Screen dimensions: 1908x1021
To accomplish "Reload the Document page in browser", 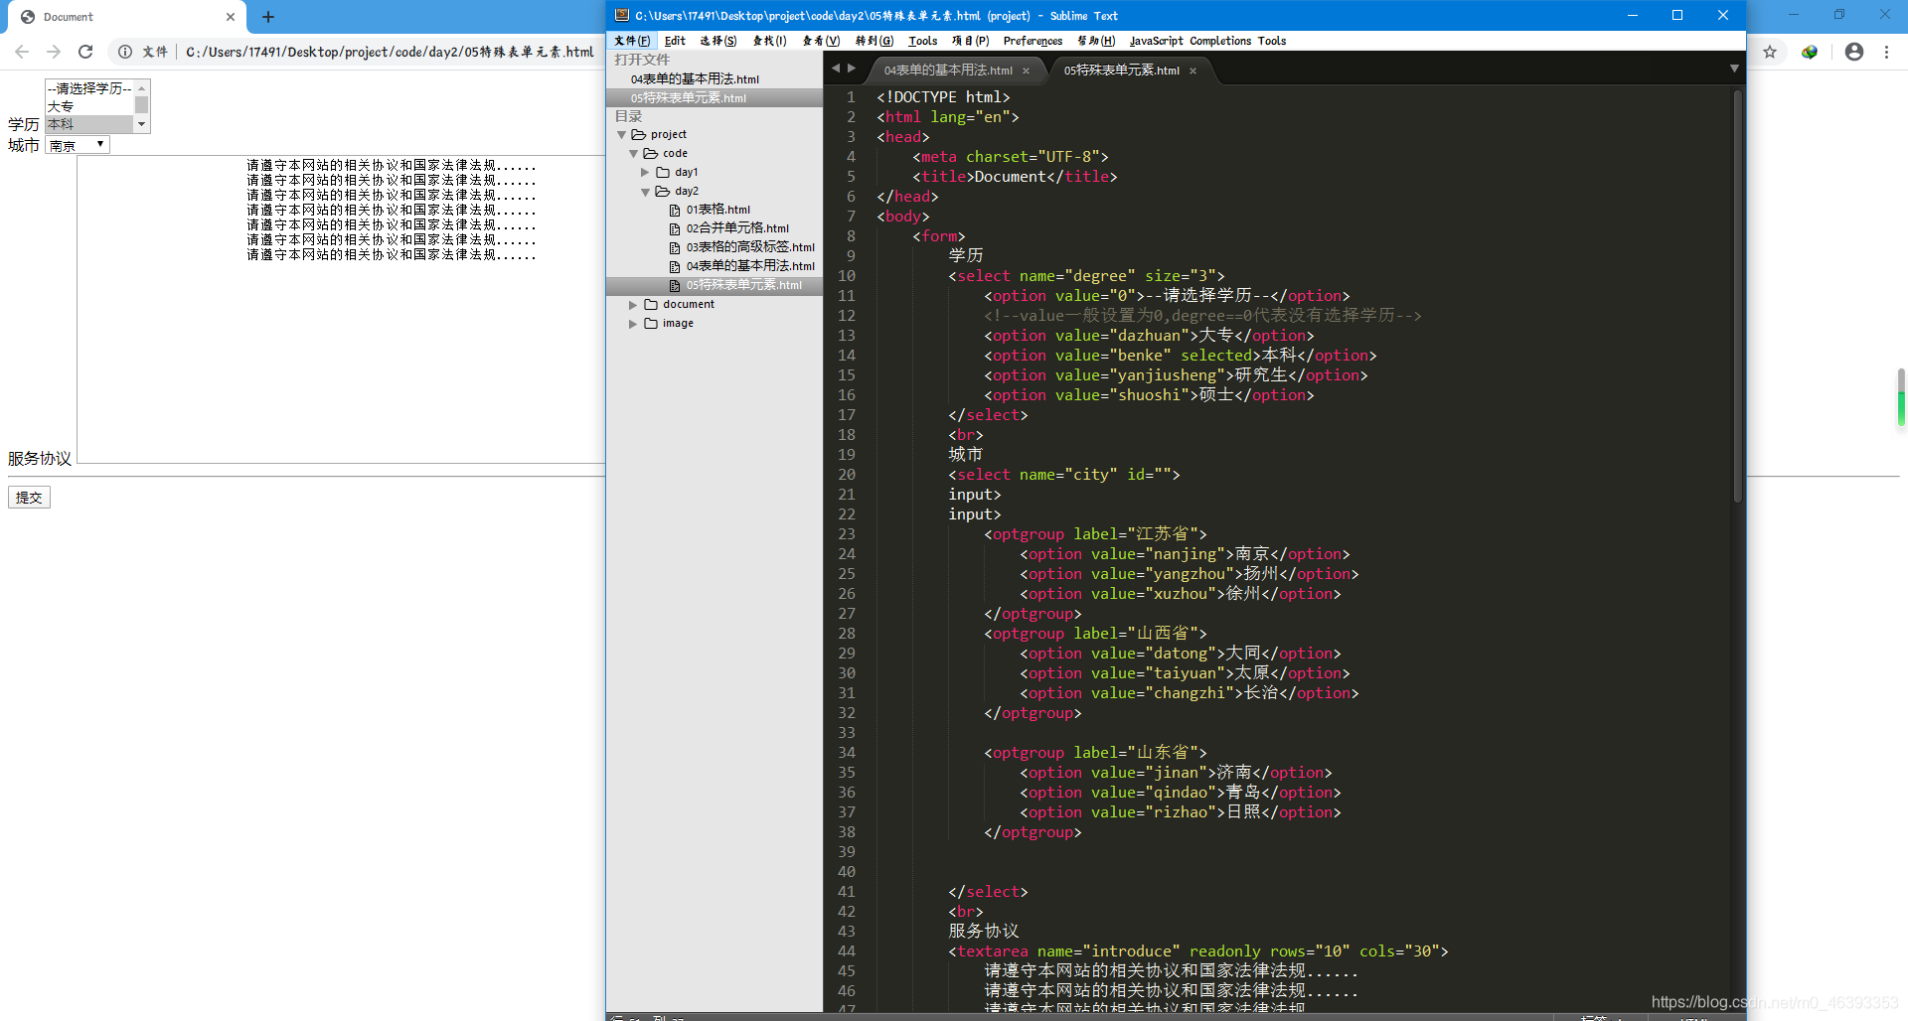I will pos(85,52).
